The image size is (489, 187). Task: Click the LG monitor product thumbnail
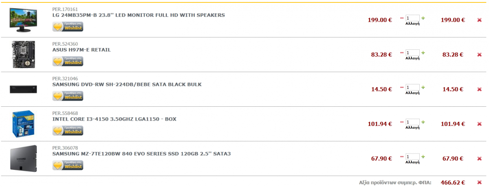(23, 20)
